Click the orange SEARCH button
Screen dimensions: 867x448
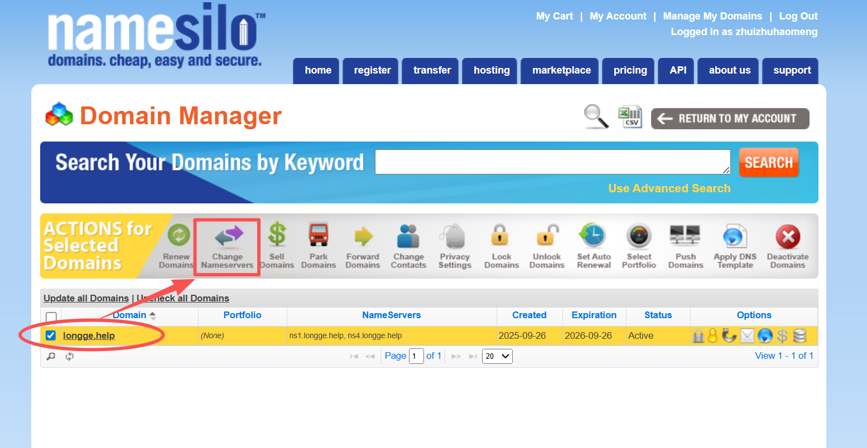[769, 163]
